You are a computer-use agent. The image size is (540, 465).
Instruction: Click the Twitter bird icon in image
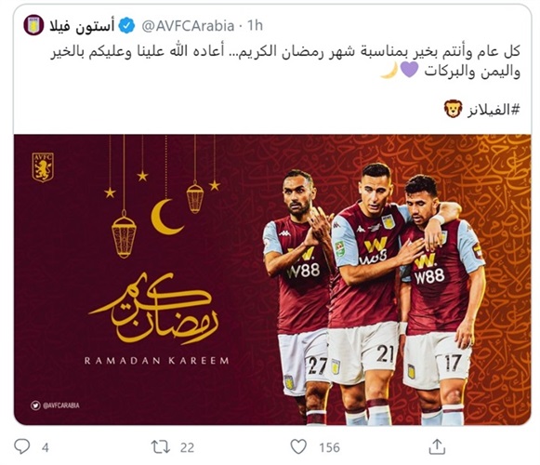[x=35, y=405]
